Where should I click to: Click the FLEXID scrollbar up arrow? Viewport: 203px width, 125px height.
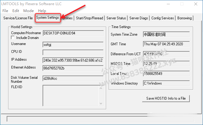[x=101, y=88]
